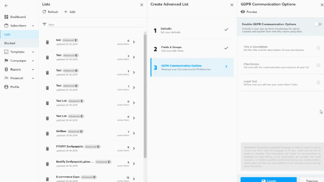Click the back arrow in the sidebar
The height and width of the screenshot is (182, 324).
(6, 5)
